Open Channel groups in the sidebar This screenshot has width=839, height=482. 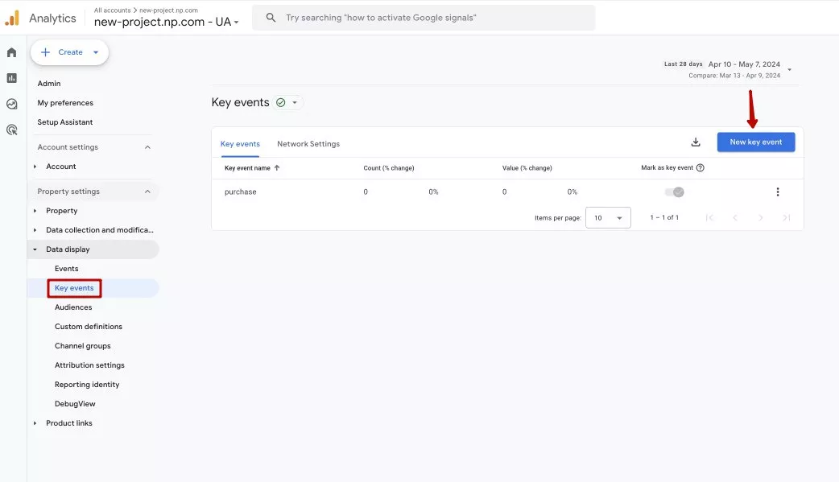[82, 345]
